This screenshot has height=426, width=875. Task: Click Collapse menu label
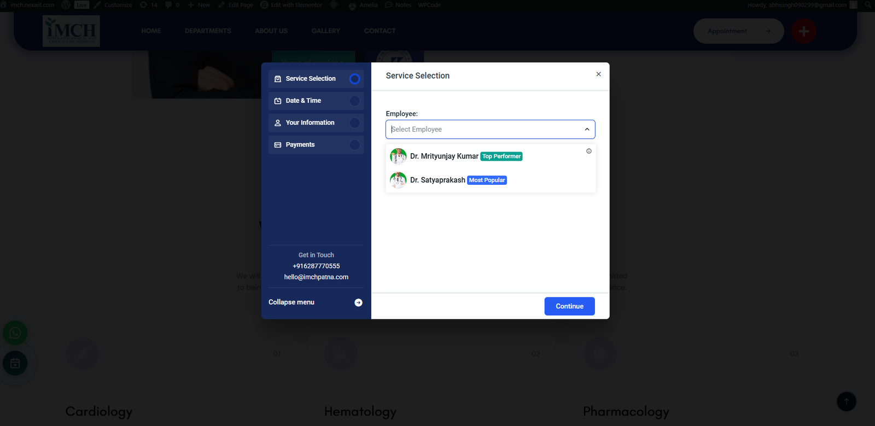[x=291, y=302]
